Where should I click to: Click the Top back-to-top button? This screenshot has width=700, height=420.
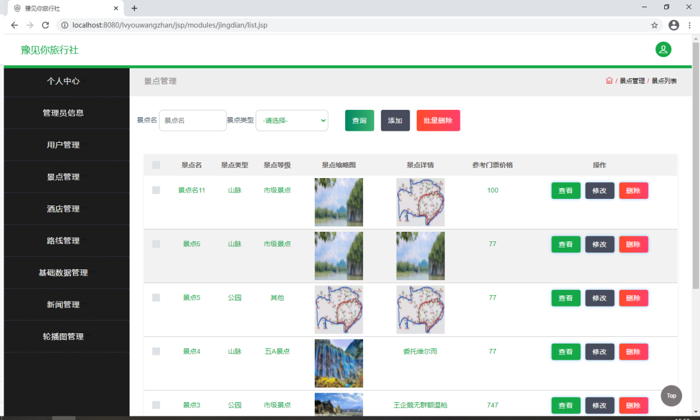pos(671,396)
